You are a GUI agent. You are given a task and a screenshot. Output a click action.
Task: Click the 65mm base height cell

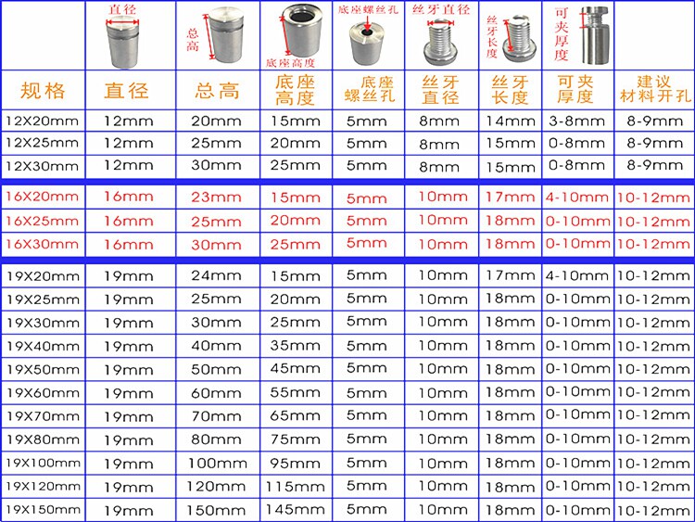coord(296,415)
